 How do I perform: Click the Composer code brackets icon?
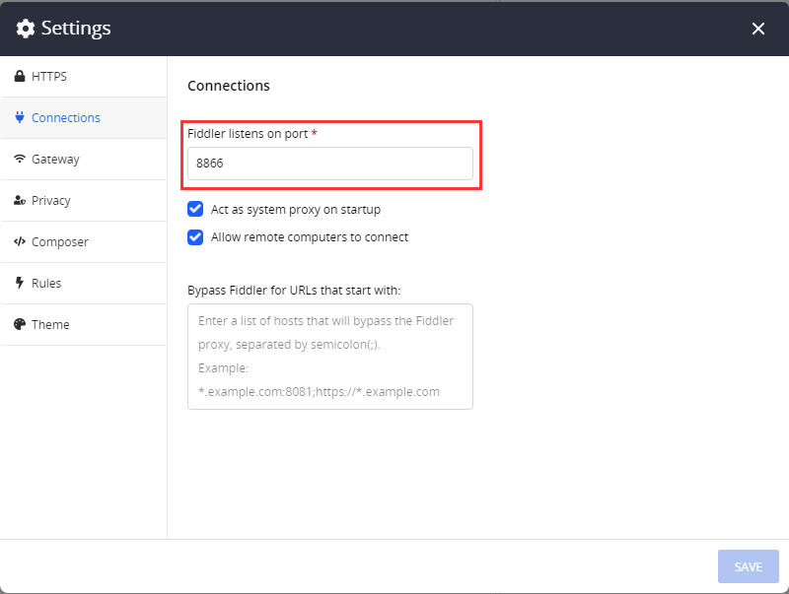point(20,241)
